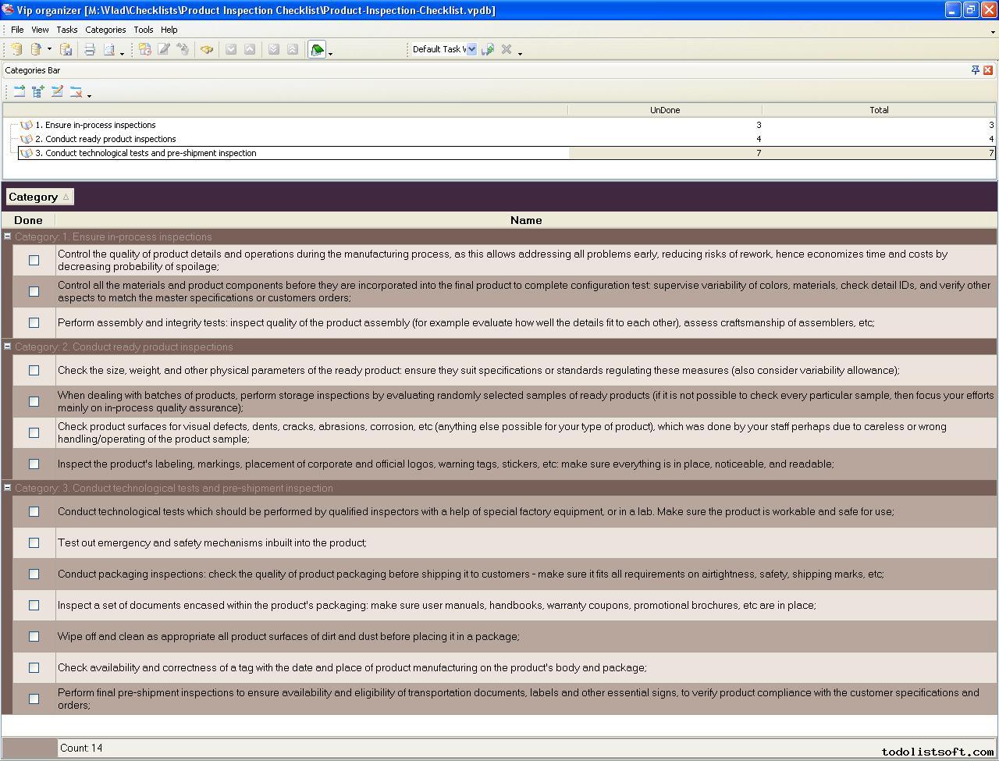Open the Default Task View dropdown

[x=471, y=49]
